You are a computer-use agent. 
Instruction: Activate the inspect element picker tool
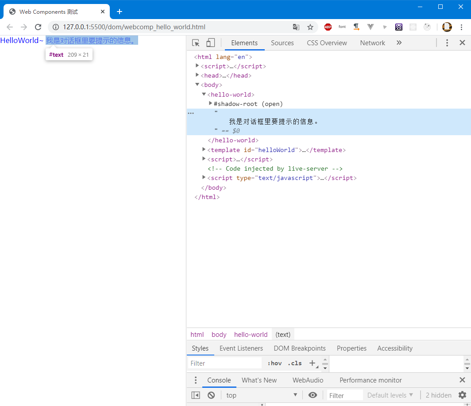[196, 43]
